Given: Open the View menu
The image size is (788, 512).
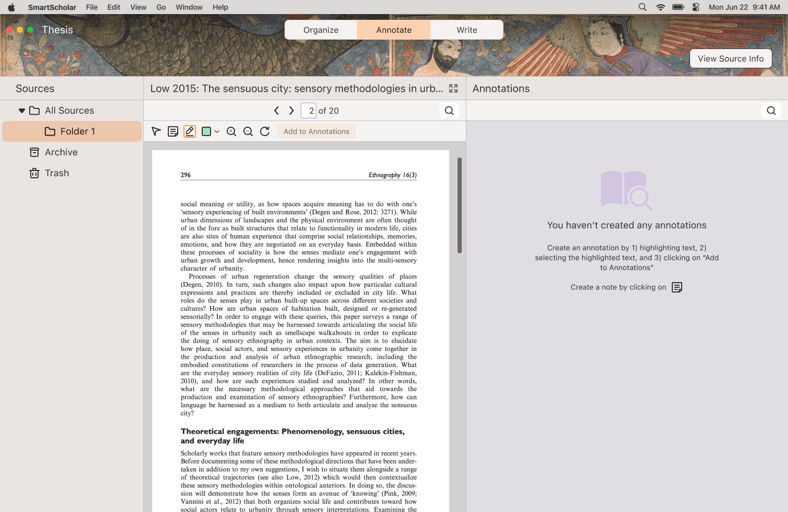Looking at the screenshot, I should coord(138,7).
